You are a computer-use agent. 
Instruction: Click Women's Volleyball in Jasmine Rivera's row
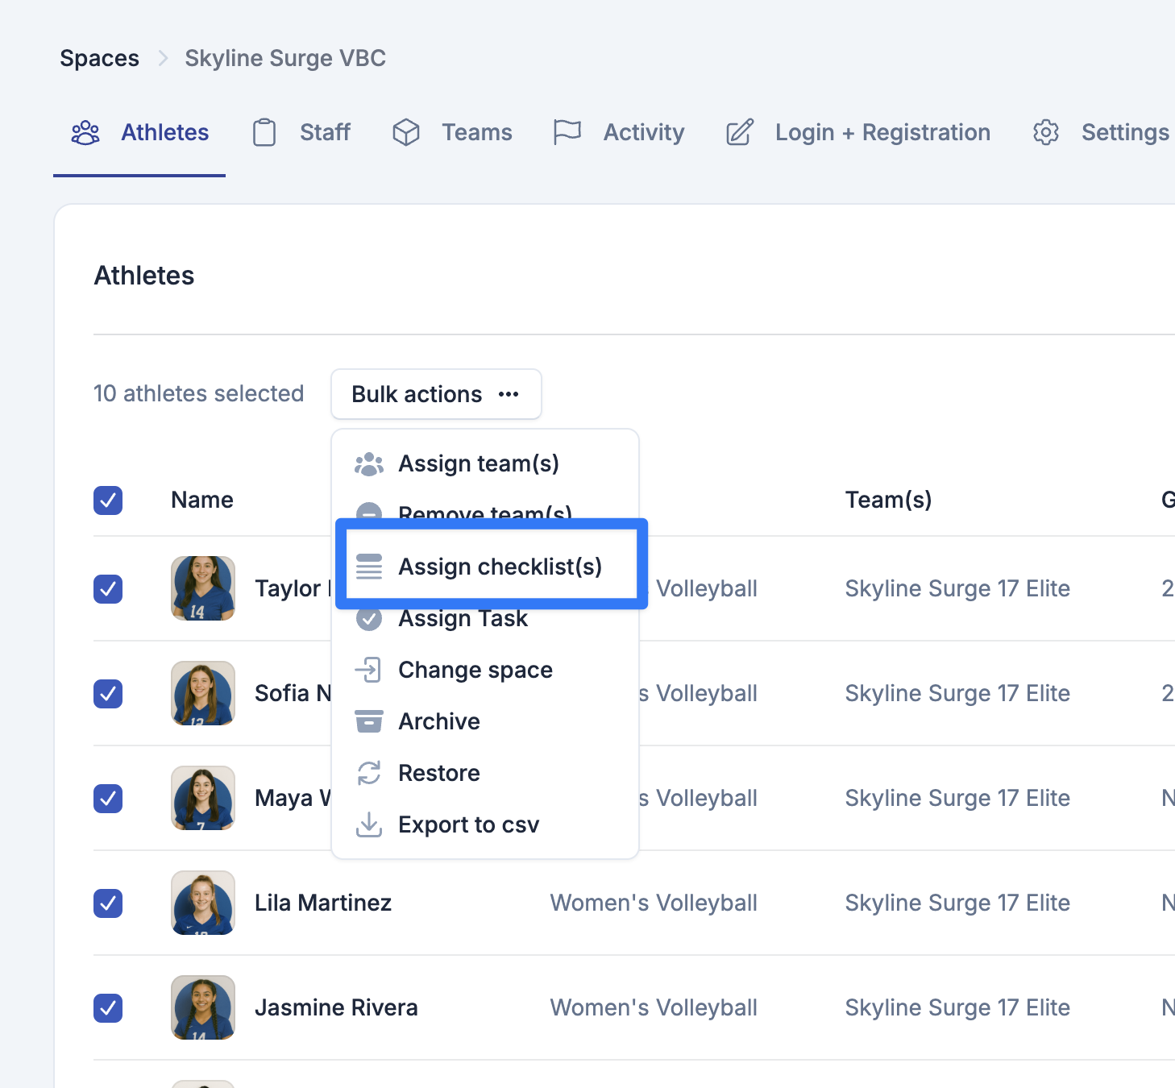click(654, 1007)
